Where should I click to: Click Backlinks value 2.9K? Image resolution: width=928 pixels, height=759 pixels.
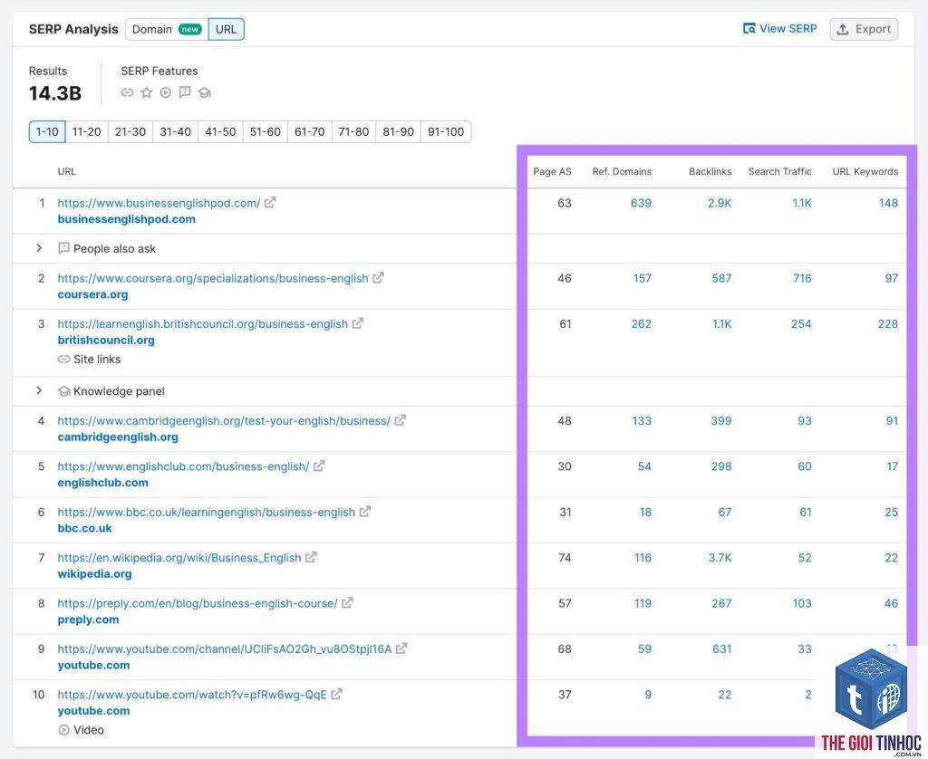tap(720, 203)
